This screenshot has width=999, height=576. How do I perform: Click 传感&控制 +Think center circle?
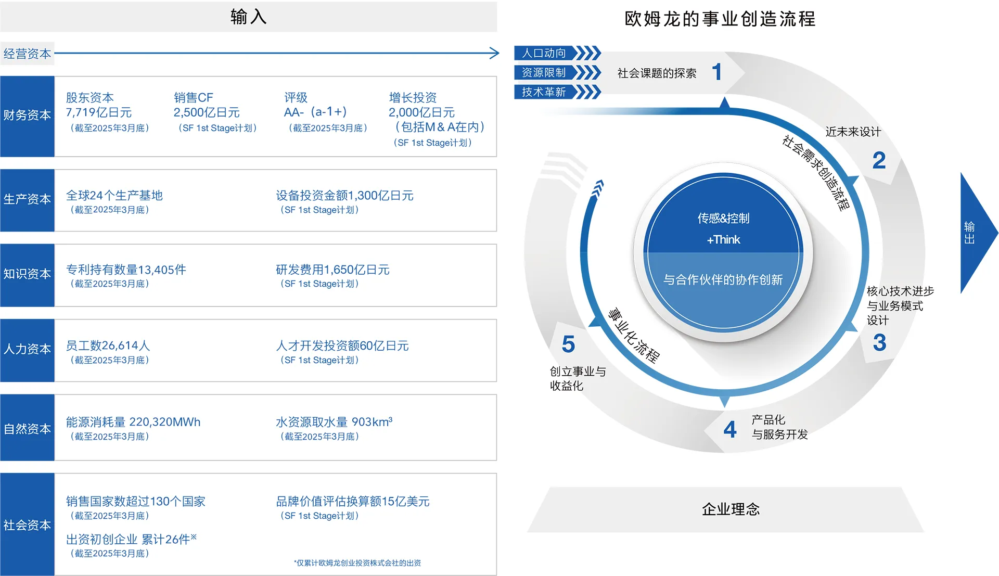click(x=723, y=228)
